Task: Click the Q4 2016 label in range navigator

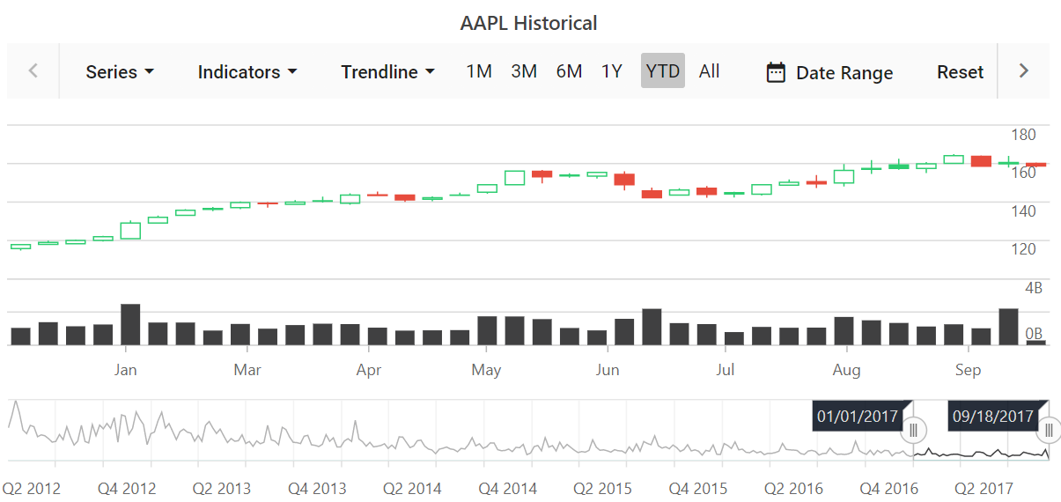Action: click(x=888, y=488)
